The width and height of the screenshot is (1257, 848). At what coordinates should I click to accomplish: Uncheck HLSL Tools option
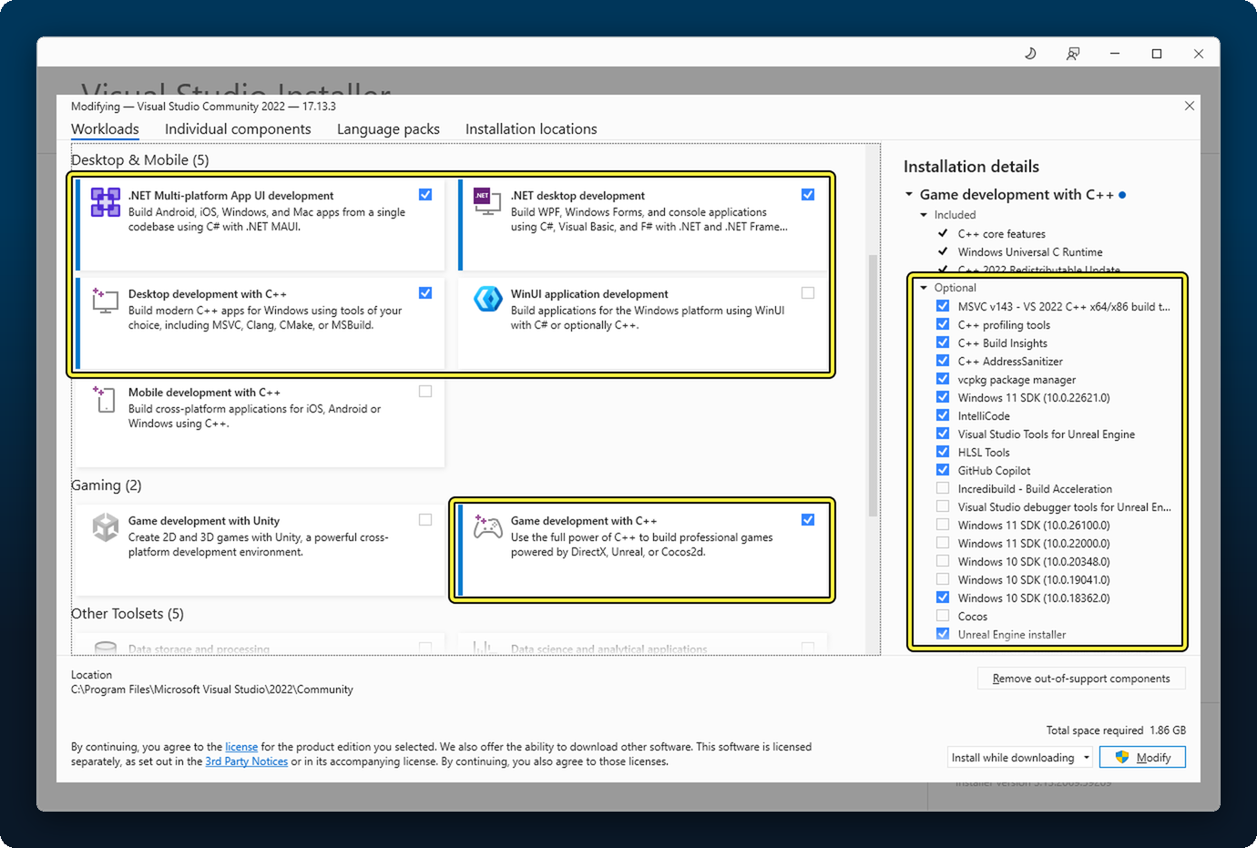[x=943, y=452]
